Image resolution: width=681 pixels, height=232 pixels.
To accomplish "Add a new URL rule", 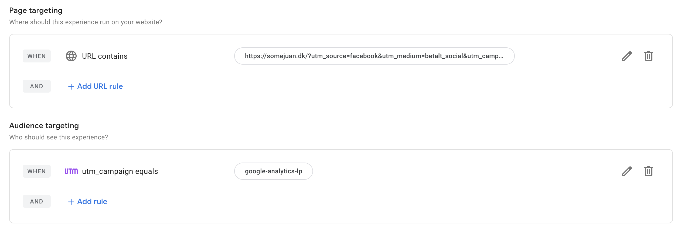I will 95,86.
